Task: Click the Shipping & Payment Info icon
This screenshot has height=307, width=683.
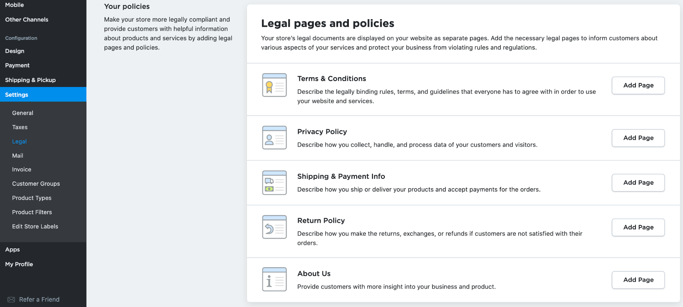Action: pos(274,183)
